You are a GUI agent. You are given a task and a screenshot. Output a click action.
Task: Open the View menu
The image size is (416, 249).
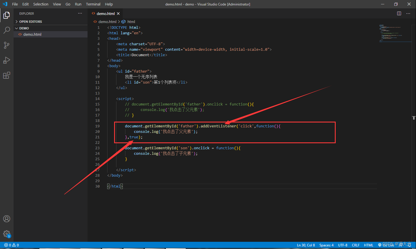[x=57, y=4]
